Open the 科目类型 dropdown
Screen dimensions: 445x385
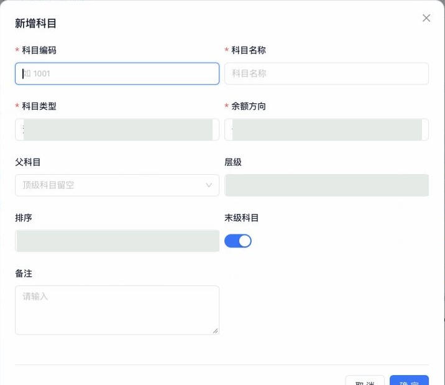tap(117, 129)
